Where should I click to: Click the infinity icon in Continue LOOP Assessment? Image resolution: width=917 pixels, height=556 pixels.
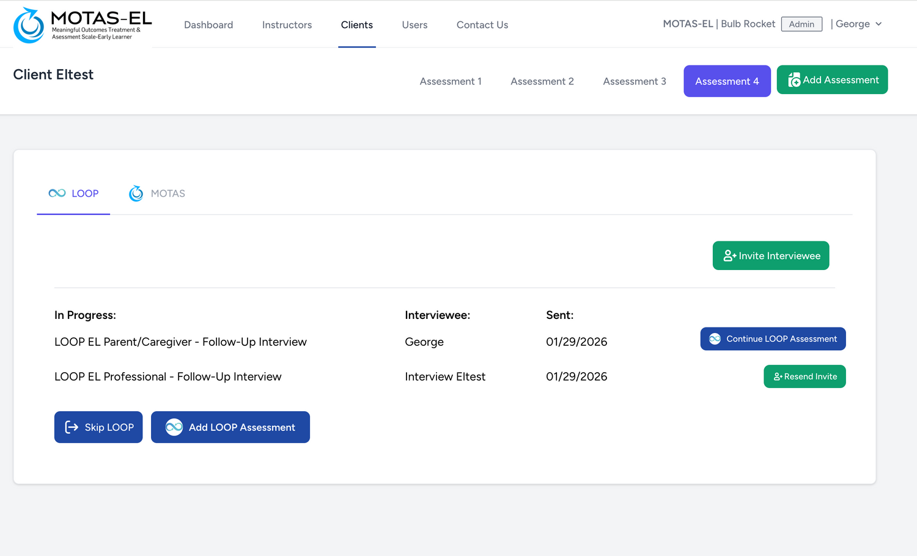(715, 338)
